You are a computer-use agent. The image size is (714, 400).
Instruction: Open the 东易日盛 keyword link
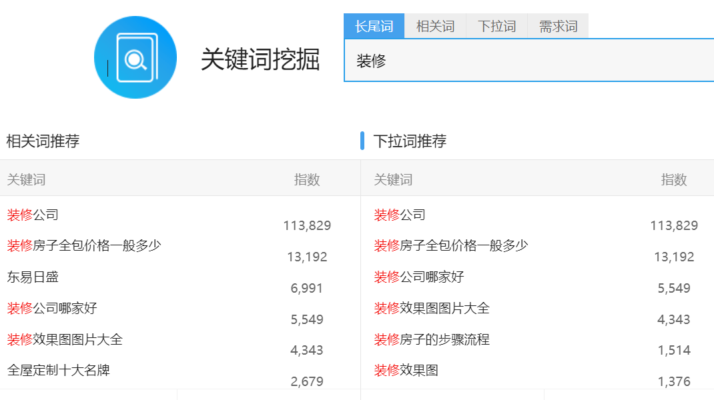33,277
